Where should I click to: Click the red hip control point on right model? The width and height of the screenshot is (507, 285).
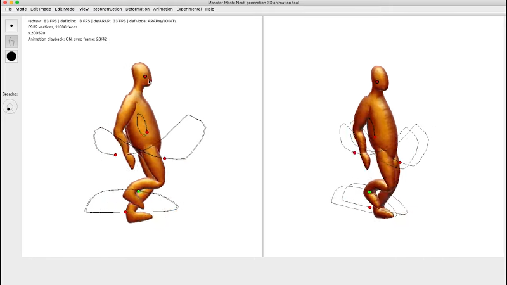400,163
